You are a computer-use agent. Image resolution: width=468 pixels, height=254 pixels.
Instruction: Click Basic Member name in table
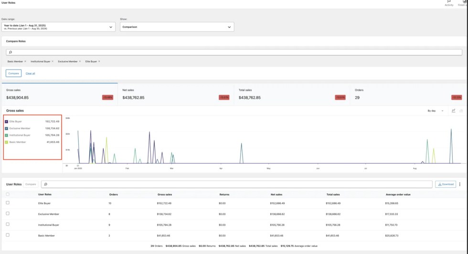[46, 235]
